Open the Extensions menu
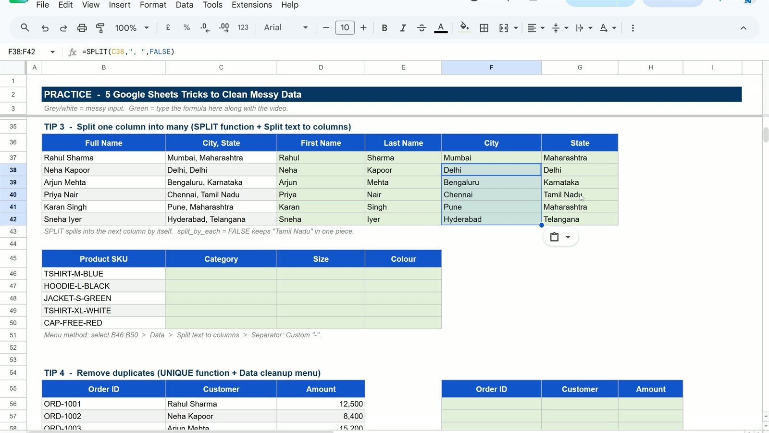The height and width of the screenshot is (433, 769). 251,5
